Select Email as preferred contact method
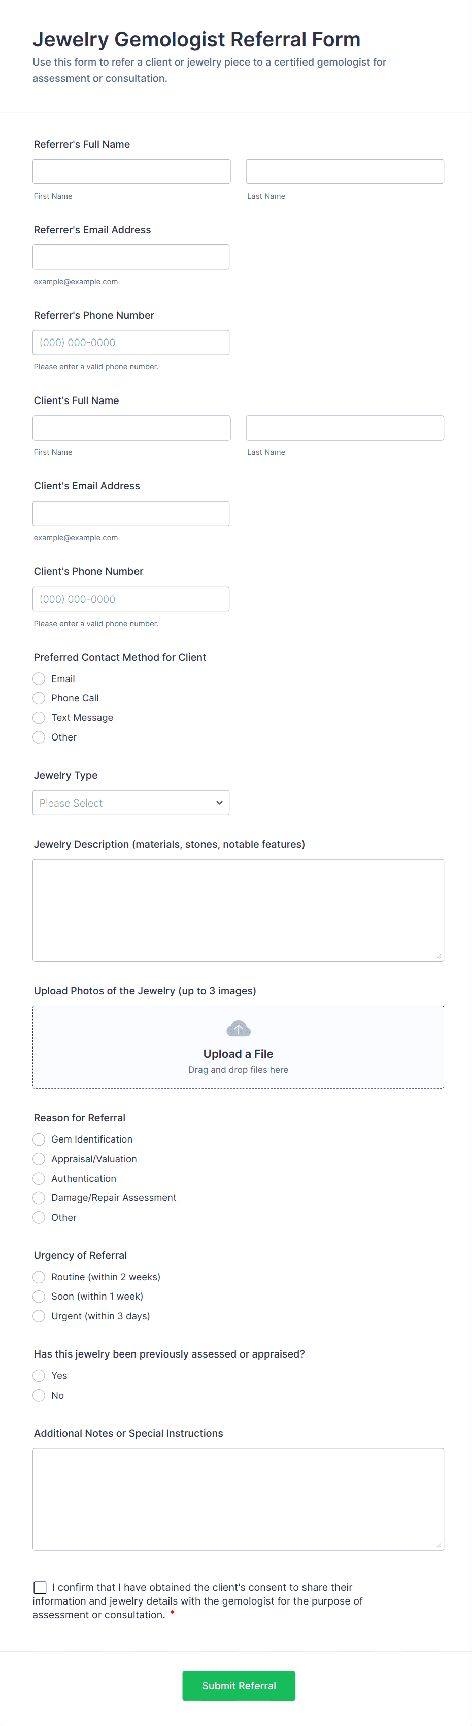472x1726 pixels. pyautogui.click(x=40, y=679)
